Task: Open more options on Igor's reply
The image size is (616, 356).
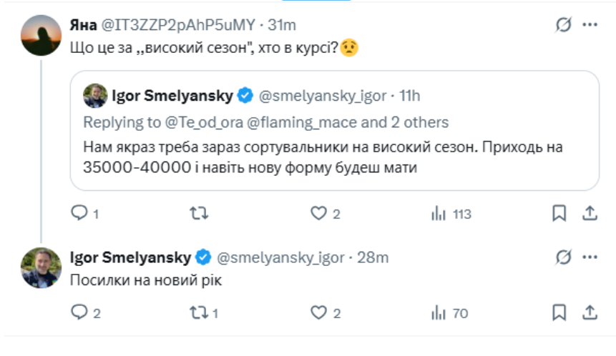Action: [590, 257]
